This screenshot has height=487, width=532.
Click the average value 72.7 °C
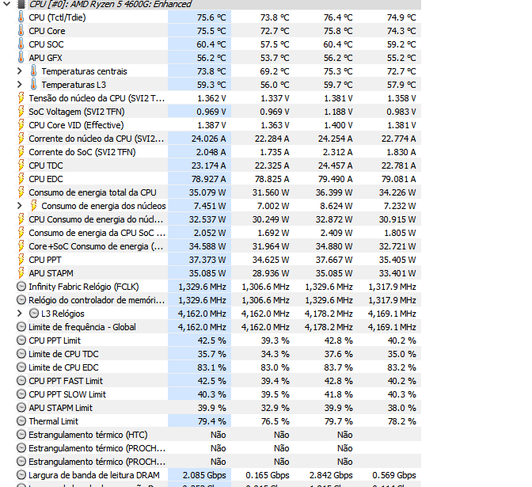coord(401,71)
